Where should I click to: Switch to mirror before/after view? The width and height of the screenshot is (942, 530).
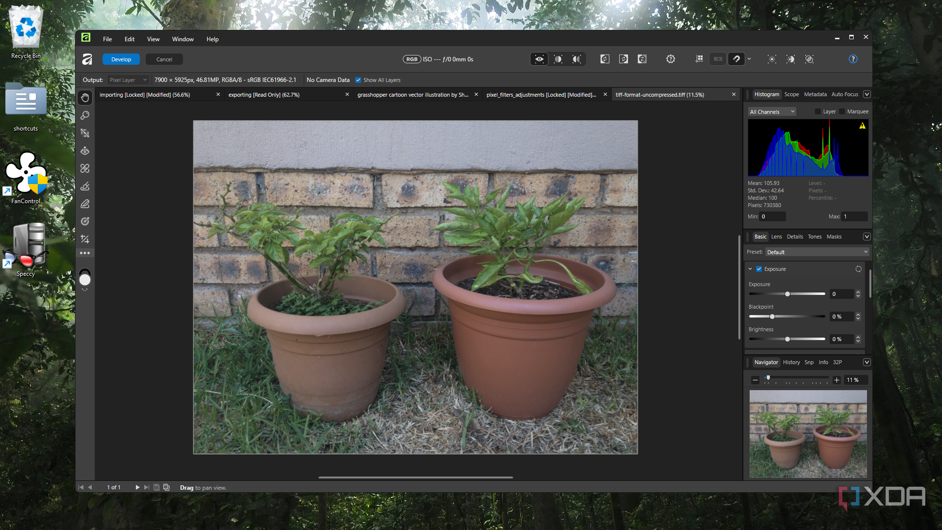577,59
